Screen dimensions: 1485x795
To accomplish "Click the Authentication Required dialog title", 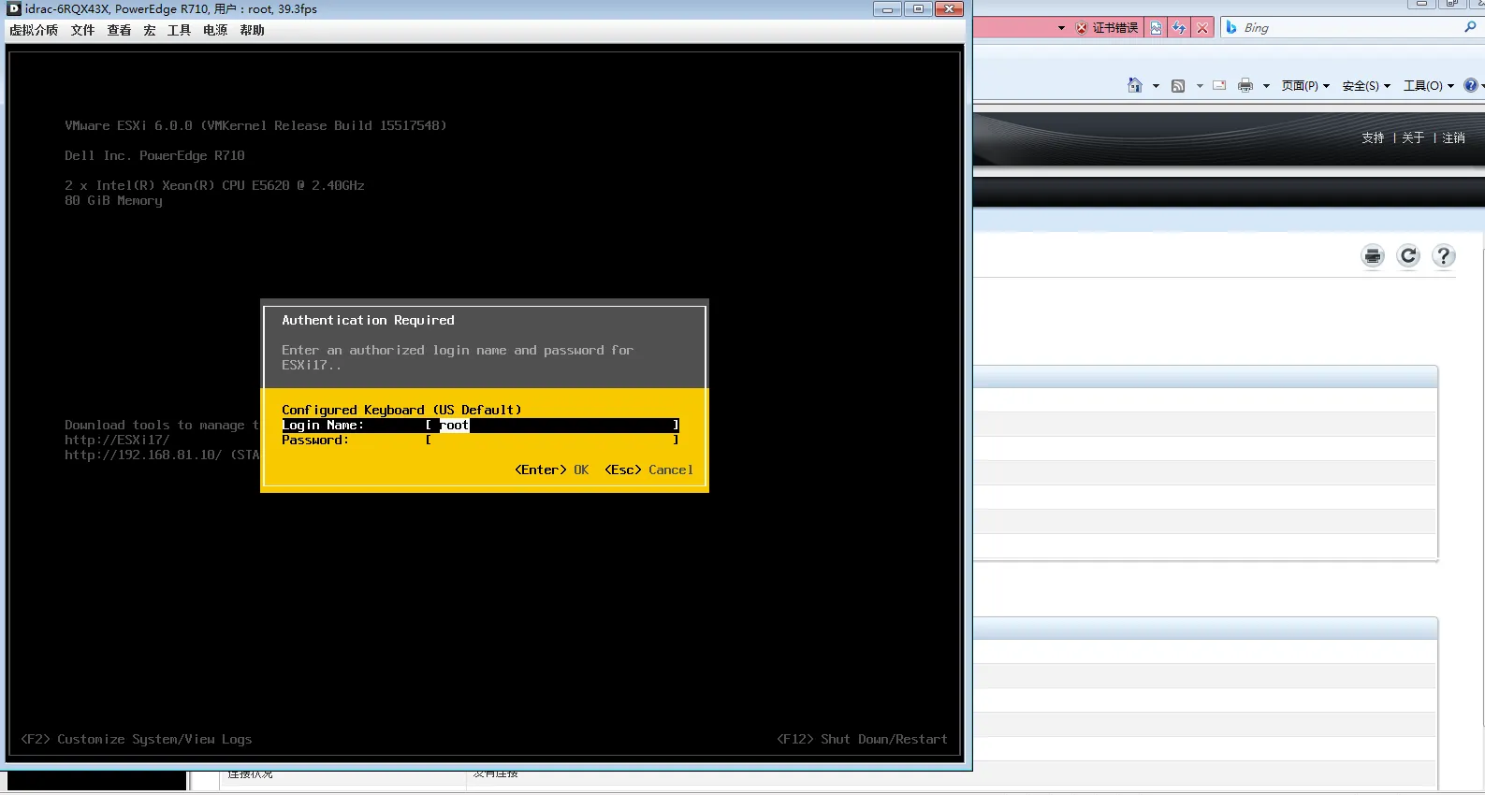I will [x=368, y=320].
